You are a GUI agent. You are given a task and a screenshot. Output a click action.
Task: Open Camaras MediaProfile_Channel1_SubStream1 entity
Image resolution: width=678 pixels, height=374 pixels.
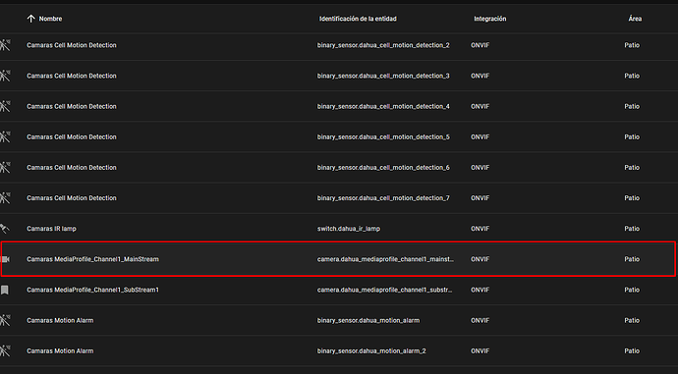(93, 290)
